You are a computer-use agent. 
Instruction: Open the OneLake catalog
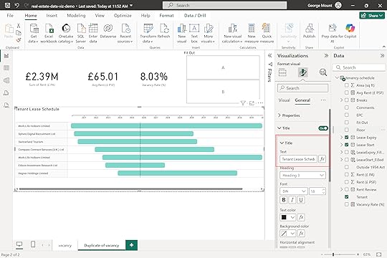(66, 34)
